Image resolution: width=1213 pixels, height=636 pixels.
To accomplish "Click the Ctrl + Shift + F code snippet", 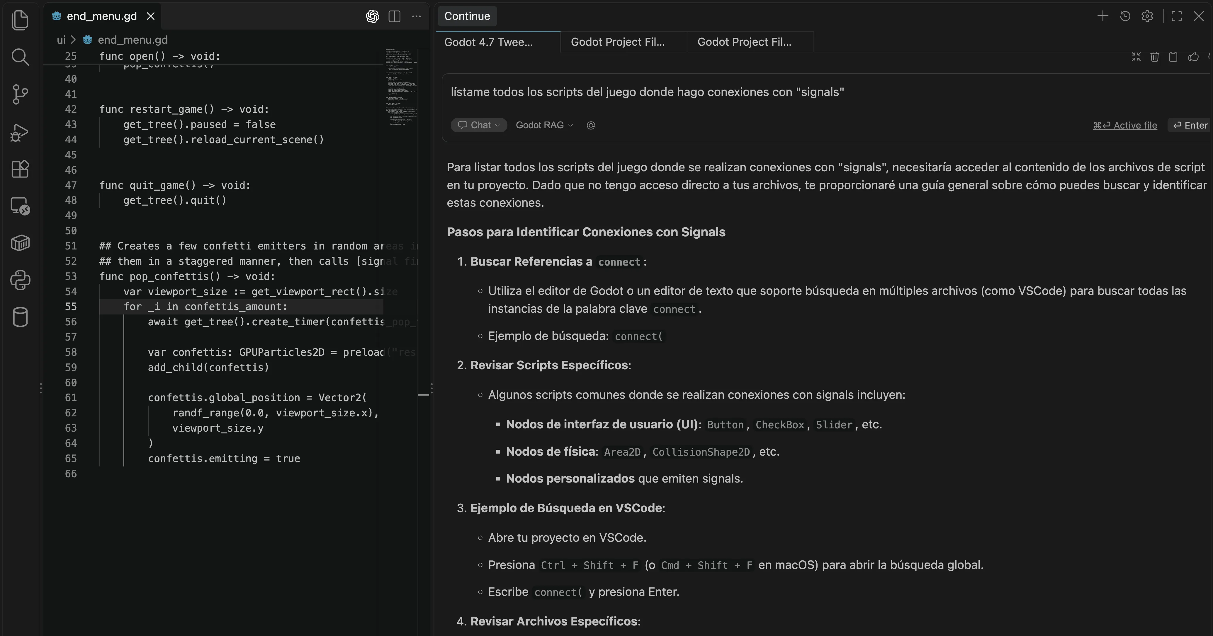I will click(589, 565).
